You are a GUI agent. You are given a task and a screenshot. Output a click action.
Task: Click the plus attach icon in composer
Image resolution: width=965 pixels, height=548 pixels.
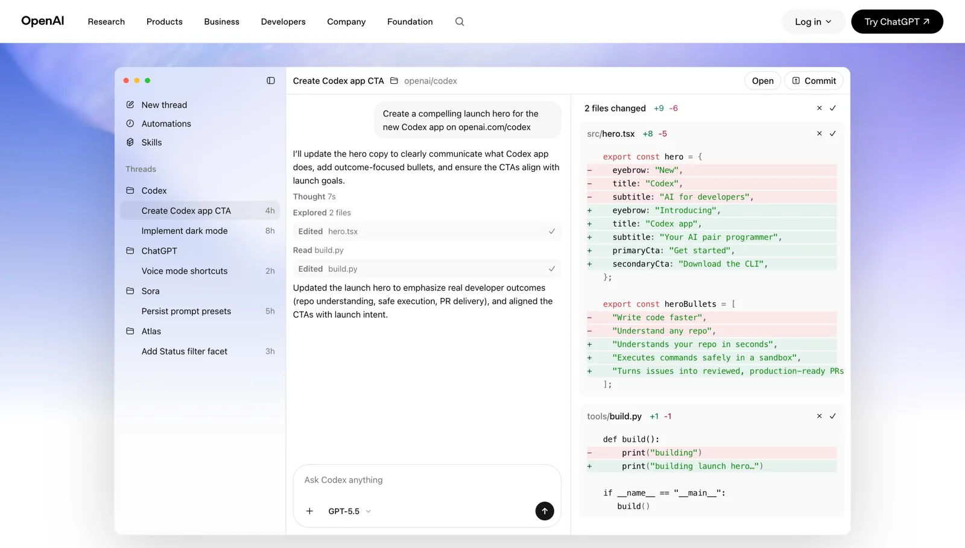click(309, 511)
